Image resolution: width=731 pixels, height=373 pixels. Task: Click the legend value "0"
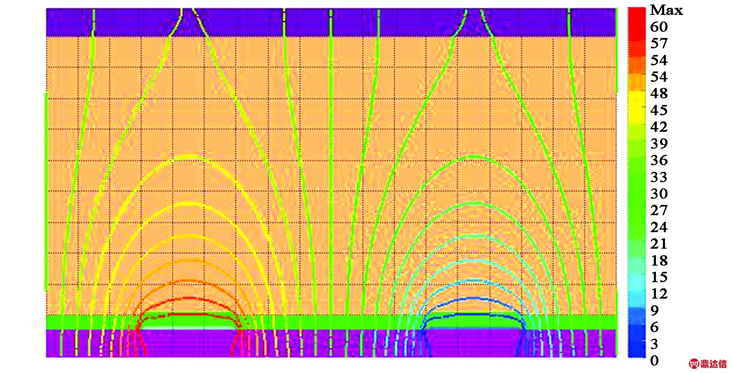point(655,361)
